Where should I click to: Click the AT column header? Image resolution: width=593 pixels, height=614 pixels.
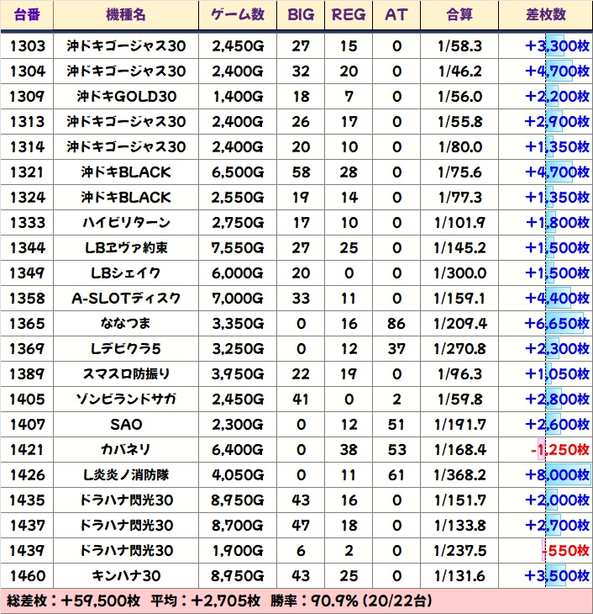pyautogui.click(x=396, y=15)
